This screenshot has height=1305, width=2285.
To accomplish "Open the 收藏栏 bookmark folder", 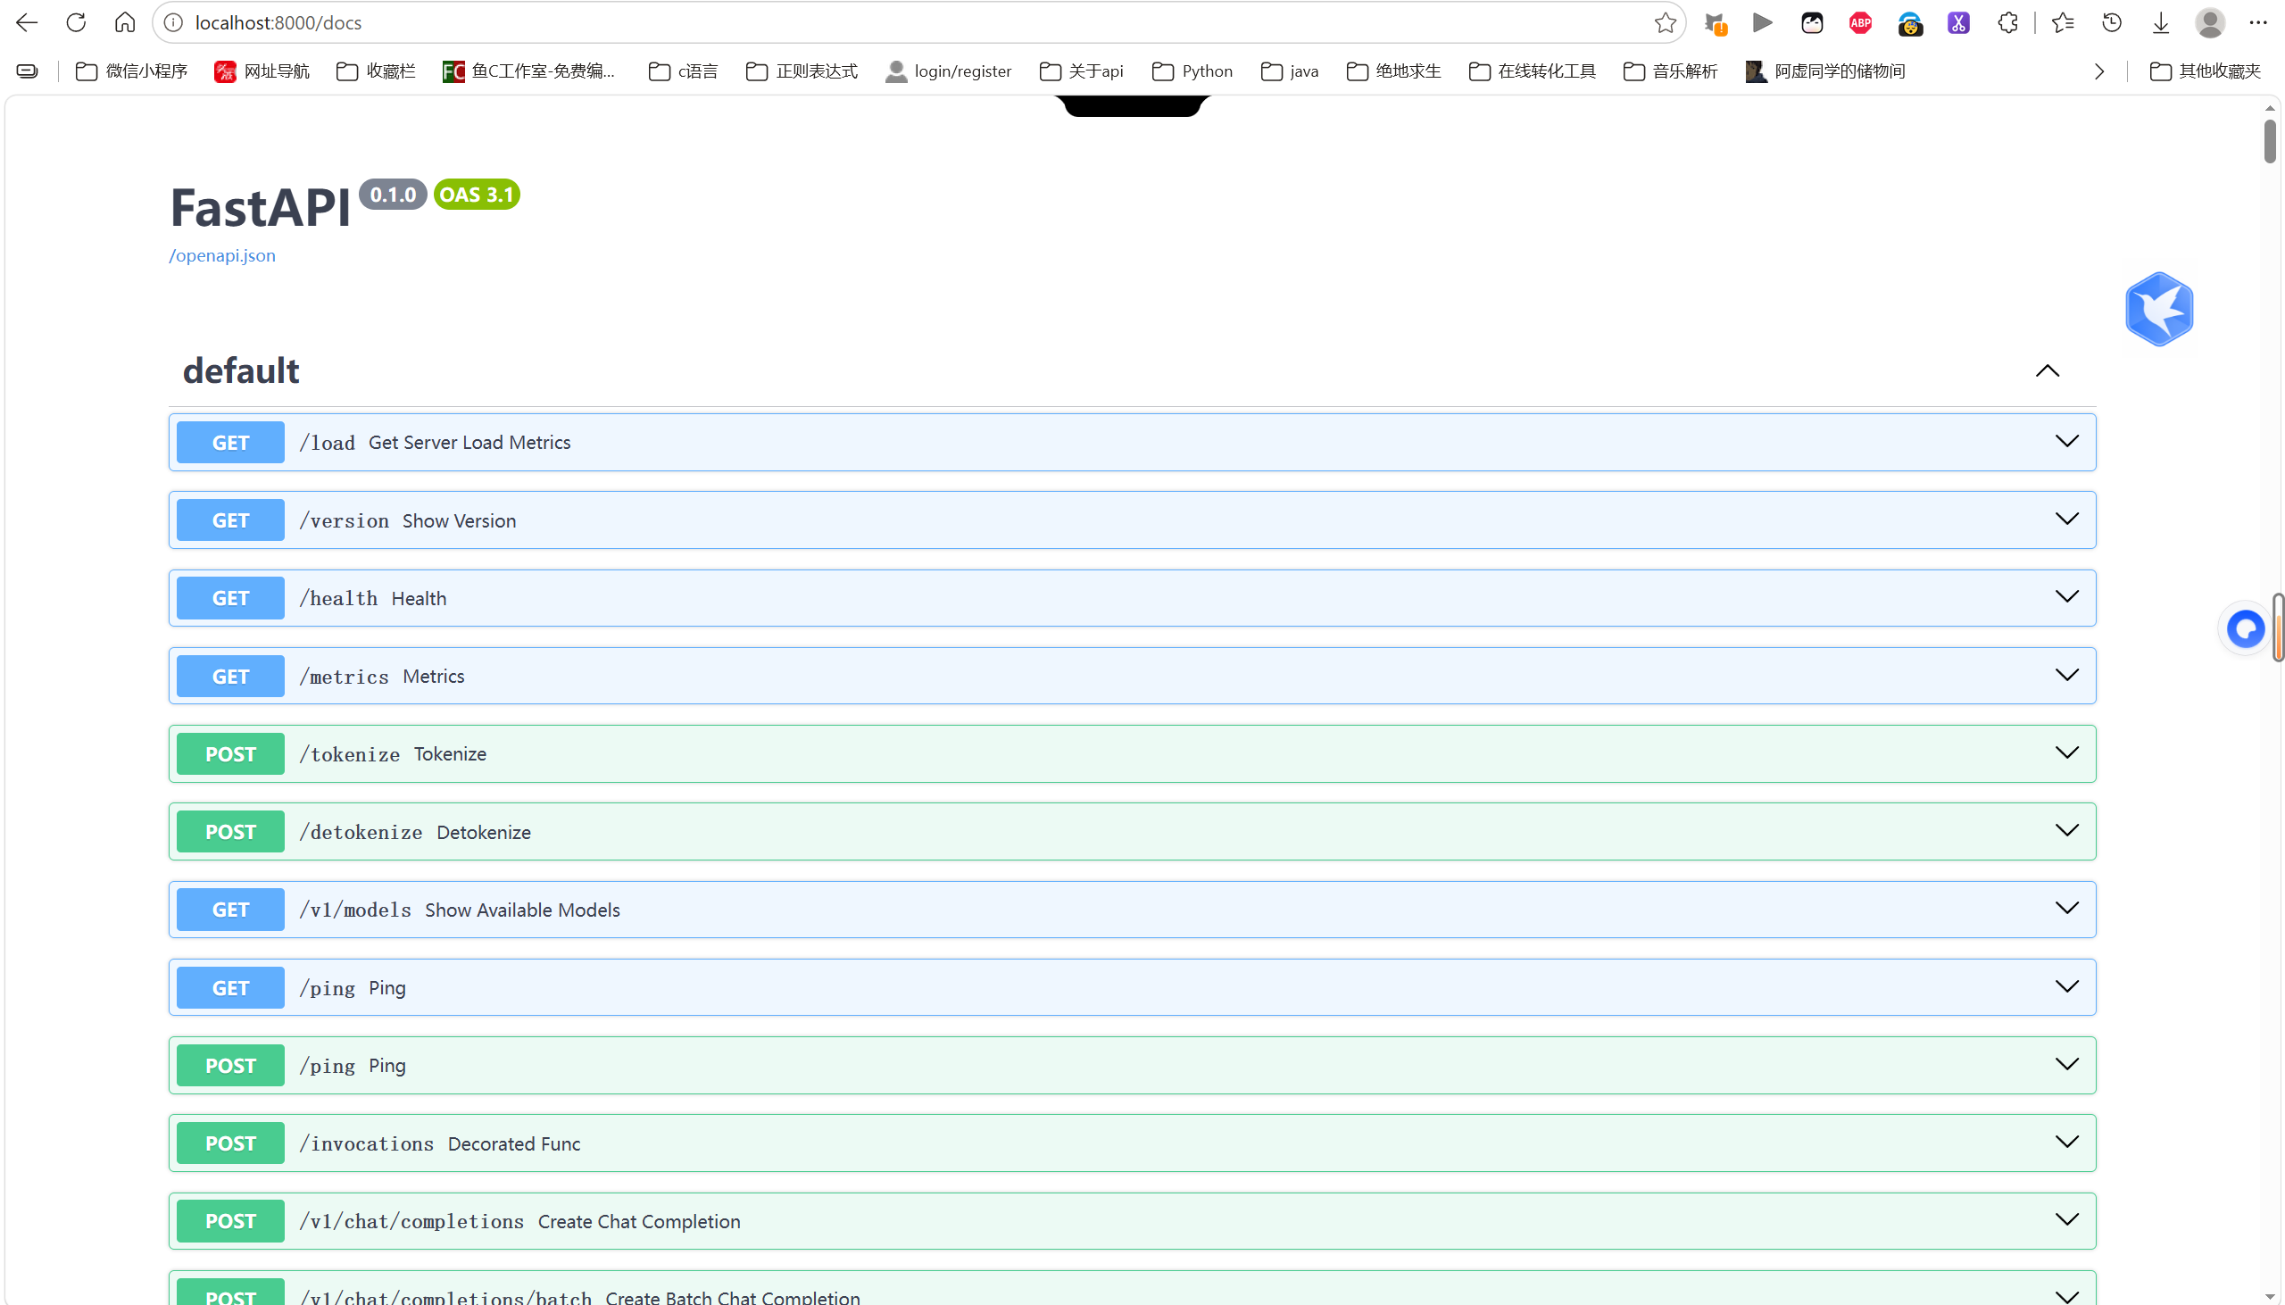I will point(377,71).
